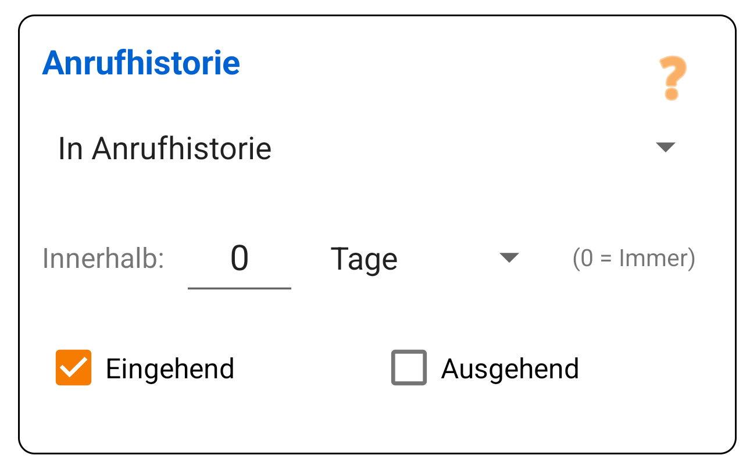Click the (0 = Immer) hint text
Screen dimensions: 750x473
634,257
